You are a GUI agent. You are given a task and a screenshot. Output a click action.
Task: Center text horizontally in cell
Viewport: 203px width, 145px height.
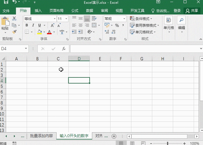(81, 25)
